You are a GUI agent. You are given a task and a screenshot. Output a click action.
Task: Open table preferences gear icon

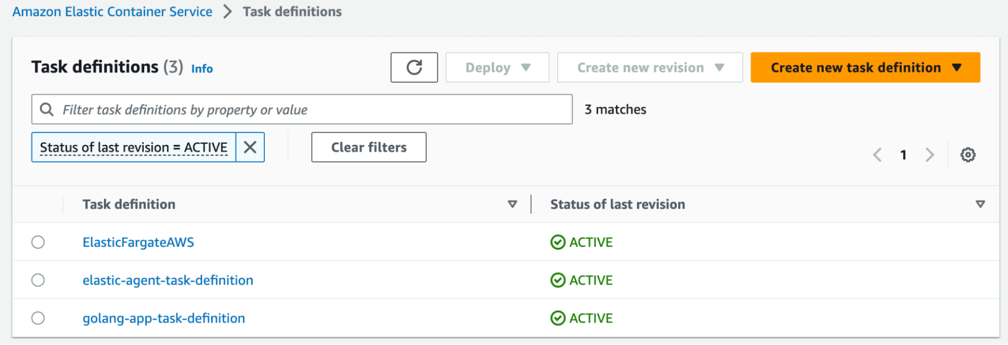(x=968, y=155)
